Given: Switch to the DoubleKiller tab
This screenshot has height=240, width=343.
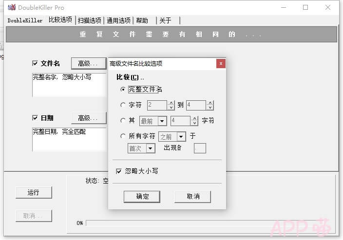Looking at the screenshot, I should pos(25,20).
